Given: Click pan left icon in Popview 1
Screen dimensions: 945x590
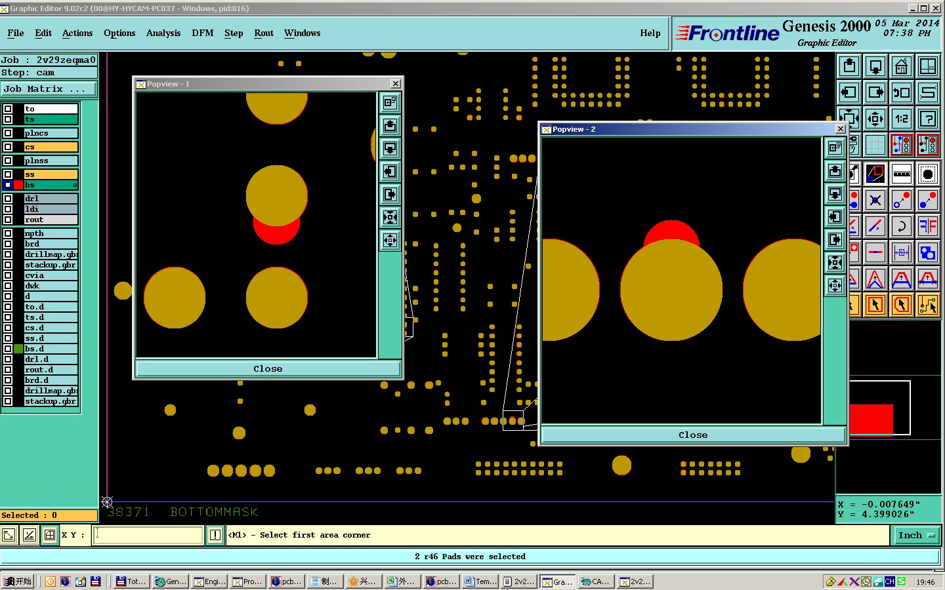Looking at the screenshot, I should point(390,171).
